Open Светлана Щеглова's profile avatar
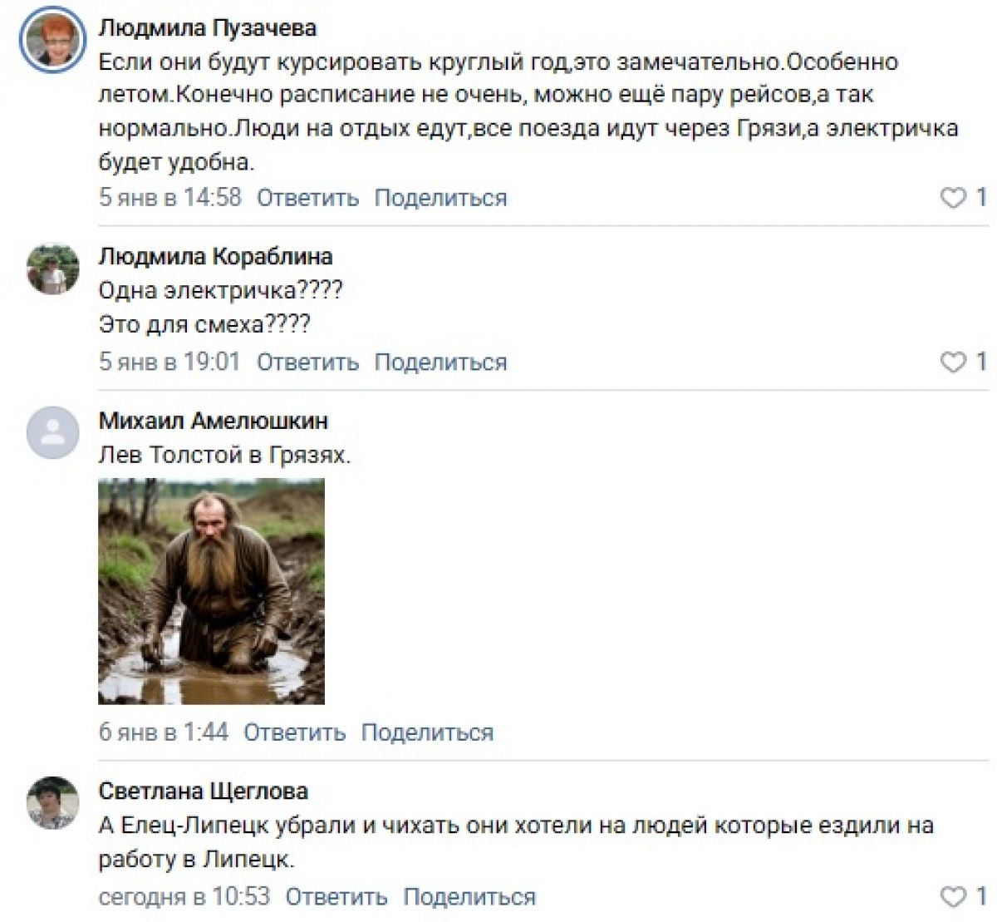The image size is (997, 922). click(x=53, y=802)
